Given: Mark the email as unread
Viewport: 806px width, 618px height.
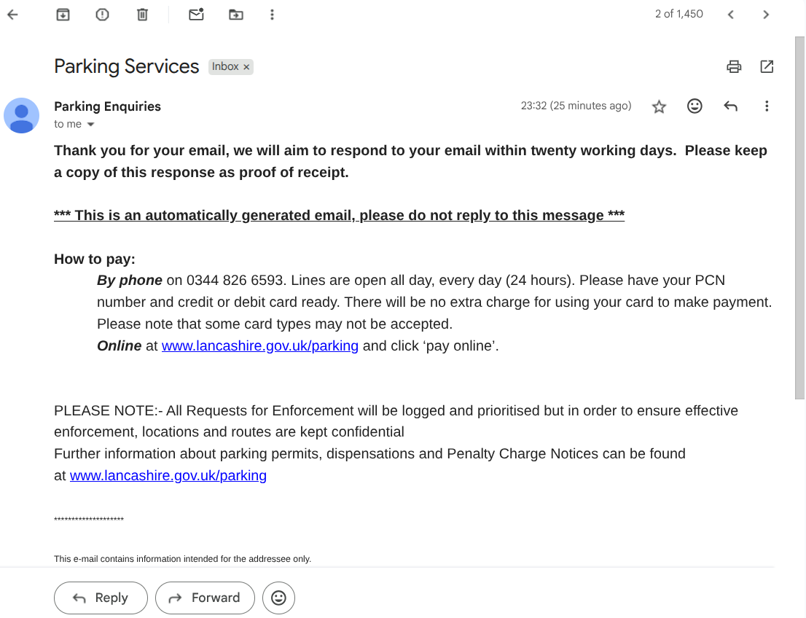Looking at the screenshot, I should pyautogui.click(x=196, y=15).
